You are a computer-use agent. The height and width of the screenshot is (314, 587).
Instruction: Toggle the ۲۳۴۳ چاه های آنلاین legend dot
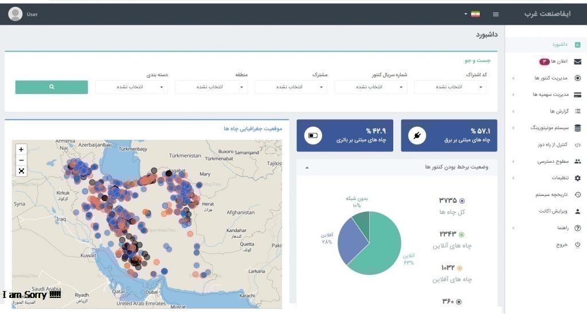[x=461, y=235]
